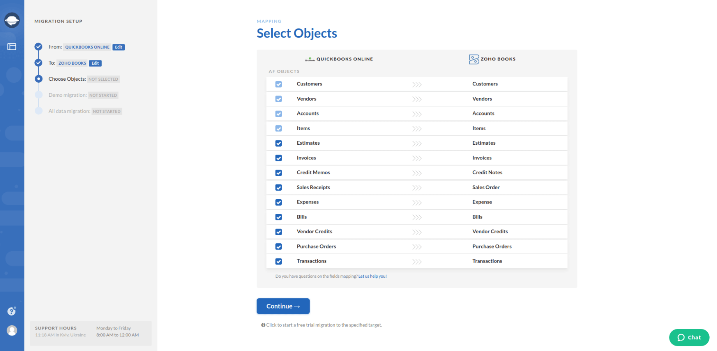Uncheck the Expenses checkbox
Viewport: 717px width, 351px height.
tap(279, 202)
